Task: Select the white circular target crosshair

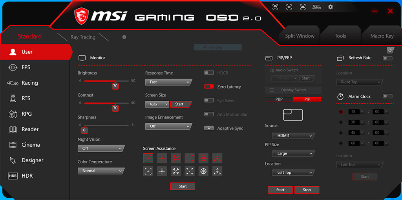Action: (204, 171)
